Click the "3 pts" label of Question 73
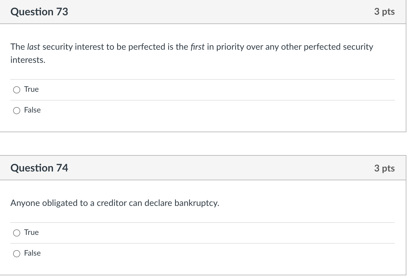The image size is (408, 278). [384, 12]
